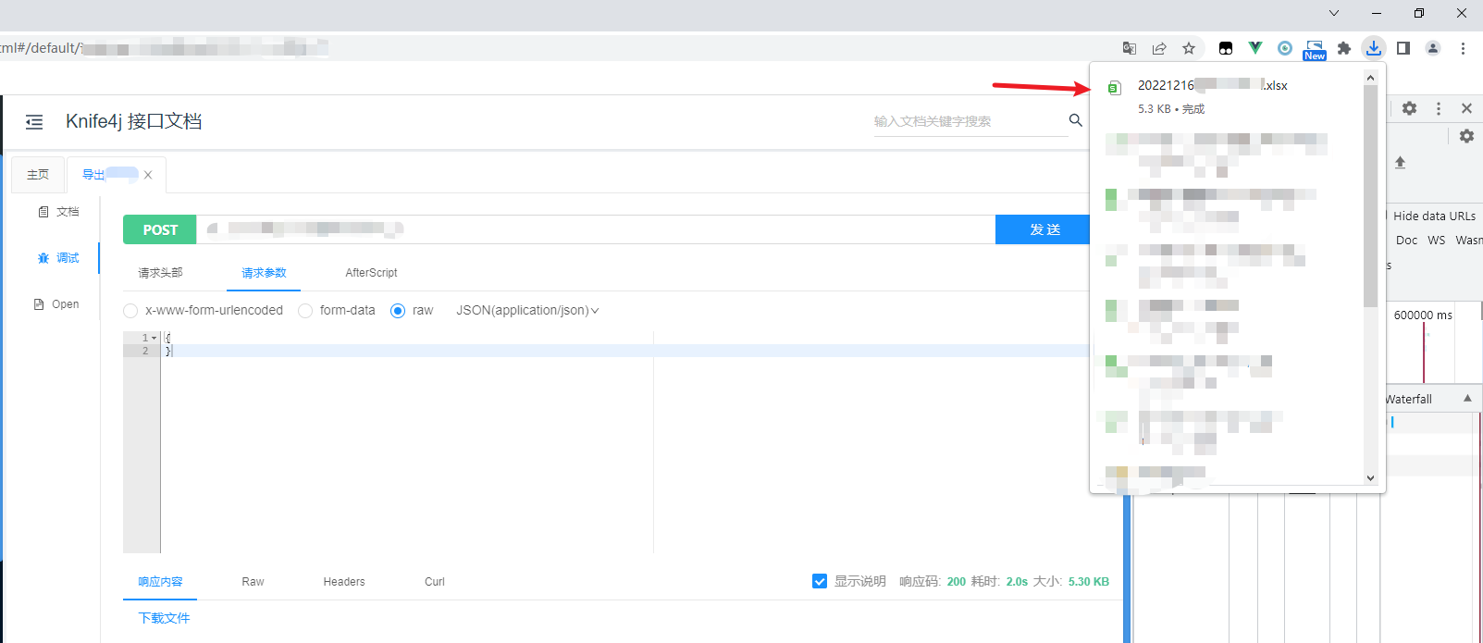Open JSON(application/json) content type dropdown
The image size is (1483, 643).
[x=527, y=311]
